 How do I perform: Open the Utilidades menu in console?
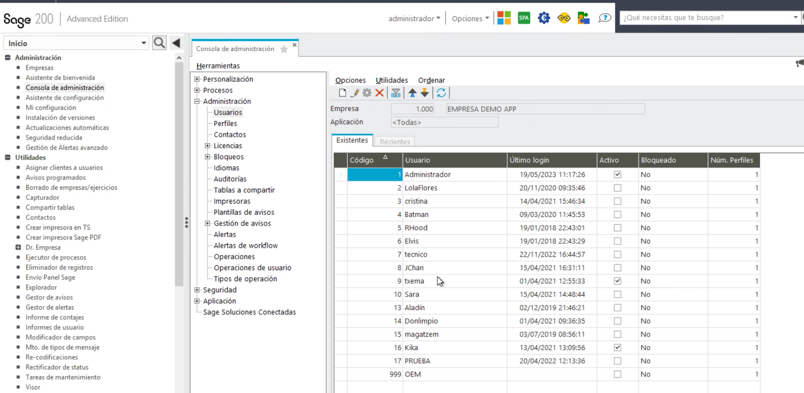(392, 80)
